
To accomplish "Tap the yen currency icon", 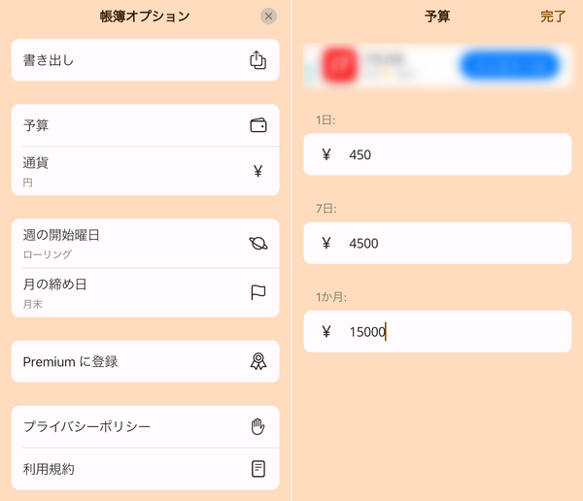I will click(x=258, y=171).
